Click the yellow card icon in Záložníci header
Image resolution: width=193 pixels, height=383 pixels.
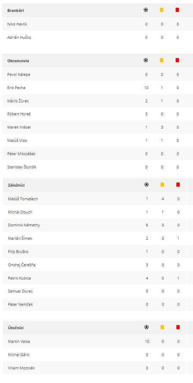click(x=162, y=185)
